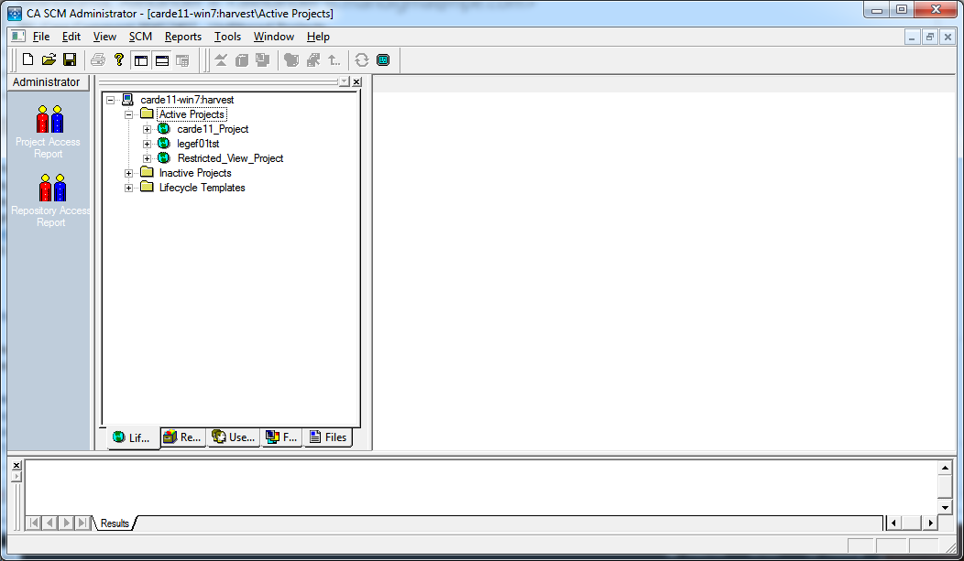Click the Active Projects folder icon

[x=147, y=113]
